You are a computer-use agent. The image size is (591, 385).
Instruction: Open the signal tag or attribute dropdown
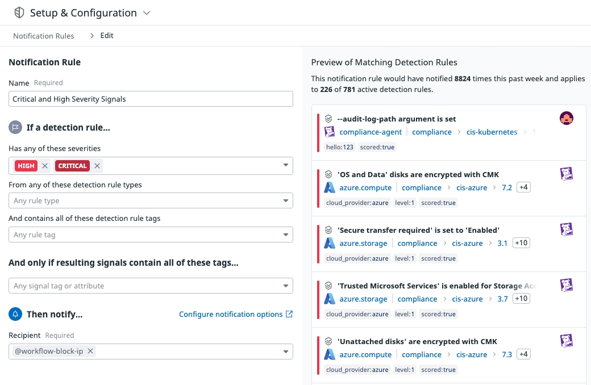click(286, 286)
